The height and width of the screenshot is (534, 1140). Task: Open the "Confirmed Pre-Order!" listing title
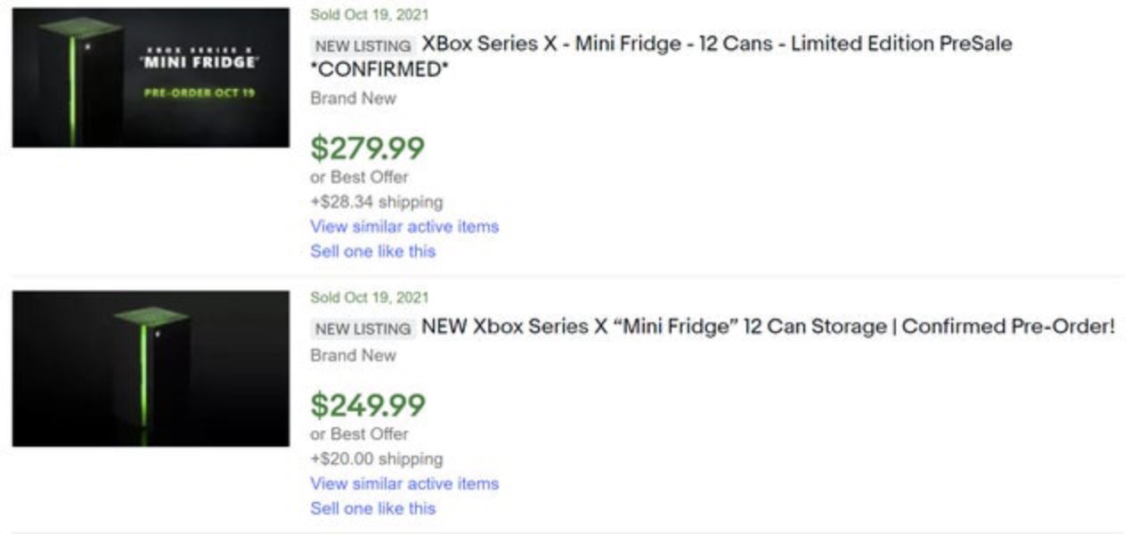coord(767,327)
